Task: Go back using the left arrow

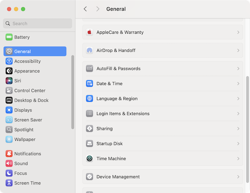Action: tap(85, 9)
